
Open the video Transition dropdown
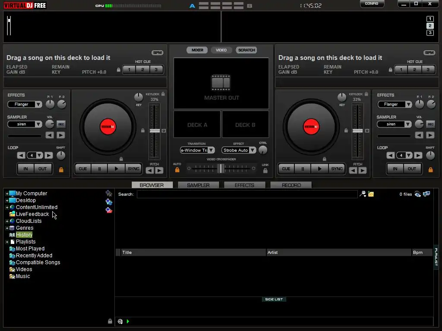(x=211, y=150)
